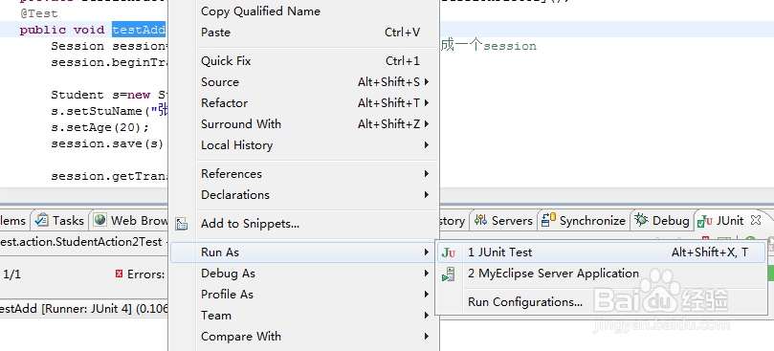Screen dimensions: 774x351
Task: Click the Add to Snippets icon
Action: click(182, 224)
